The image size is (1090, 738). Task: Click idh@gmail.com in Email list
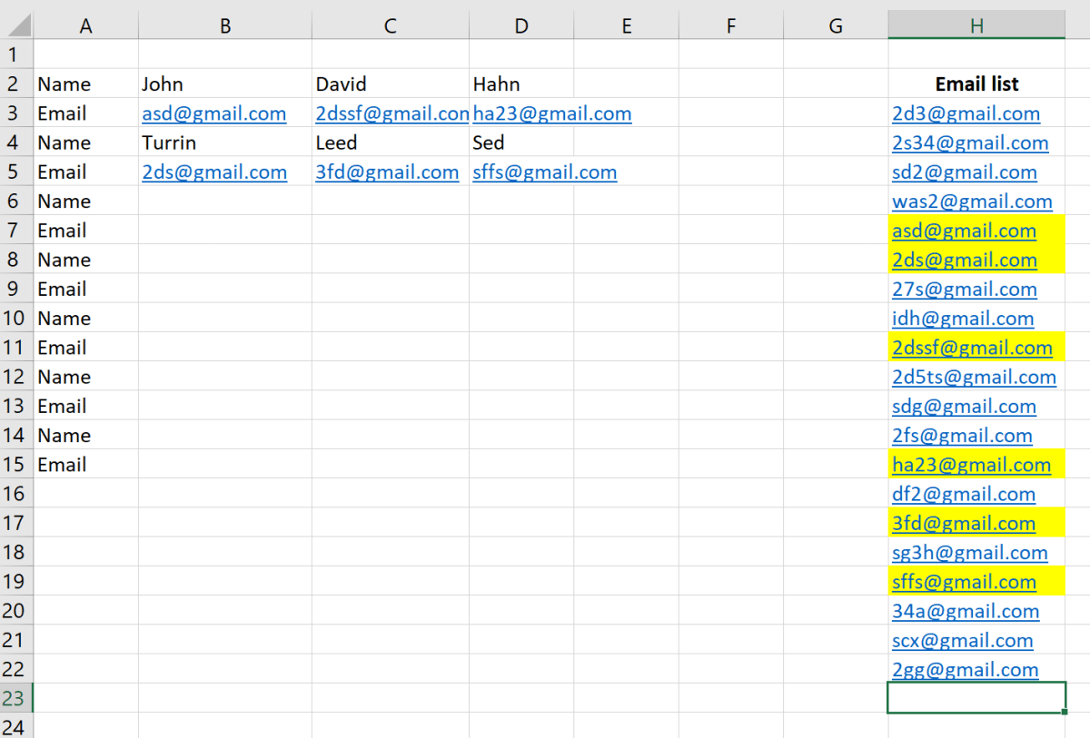[963, 318]
